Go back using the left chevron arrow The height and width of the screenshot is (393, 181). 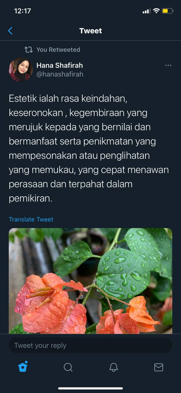pos(10,31)
